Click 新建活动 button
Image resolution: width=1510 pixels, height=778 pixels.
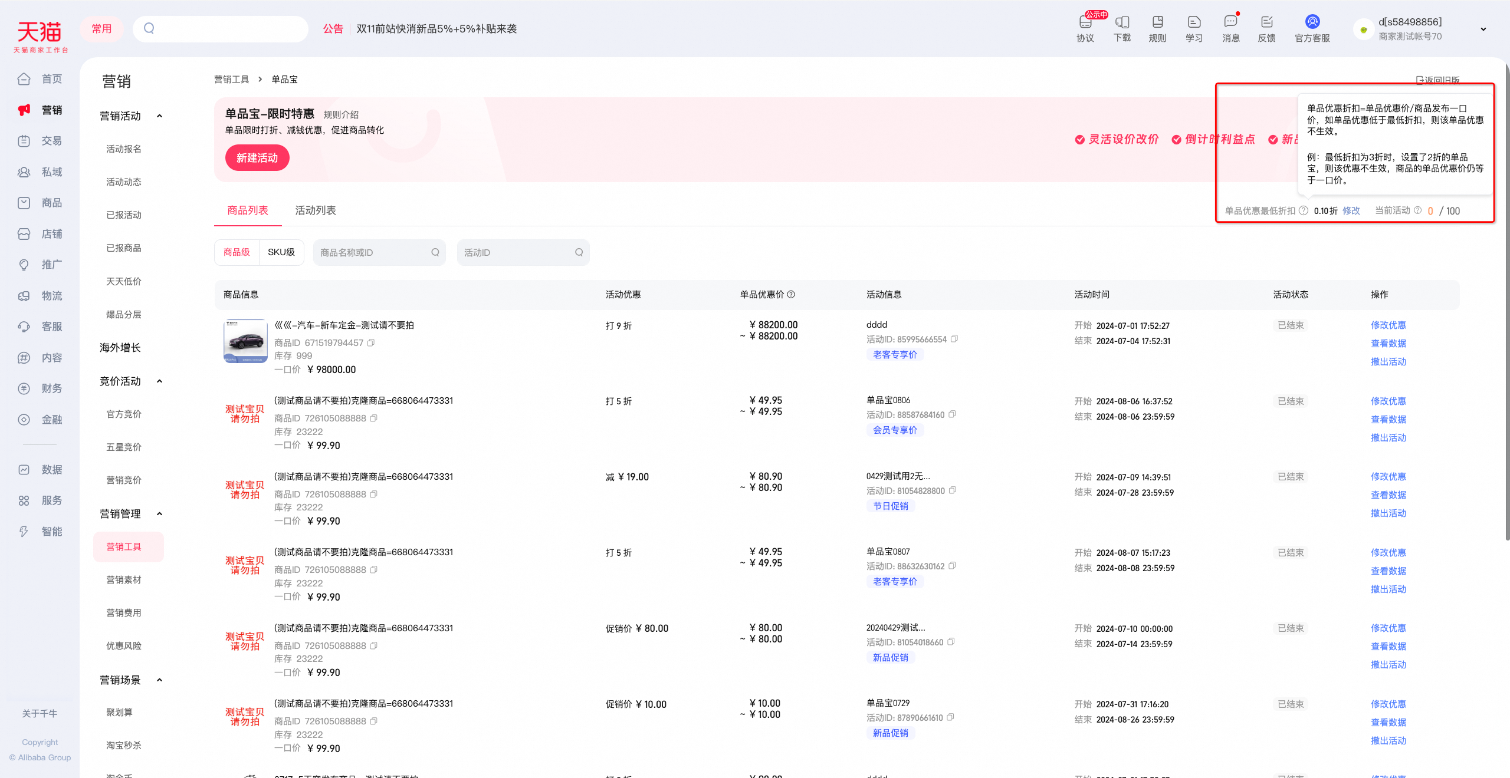[257, 158]
